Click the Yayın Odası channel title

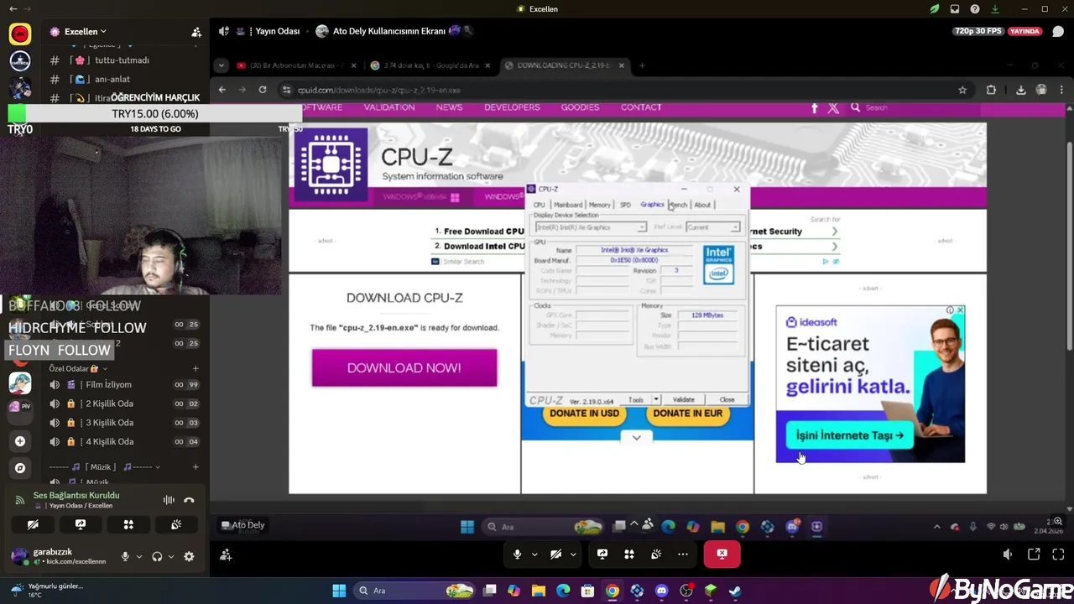click(x=277, y=31)
